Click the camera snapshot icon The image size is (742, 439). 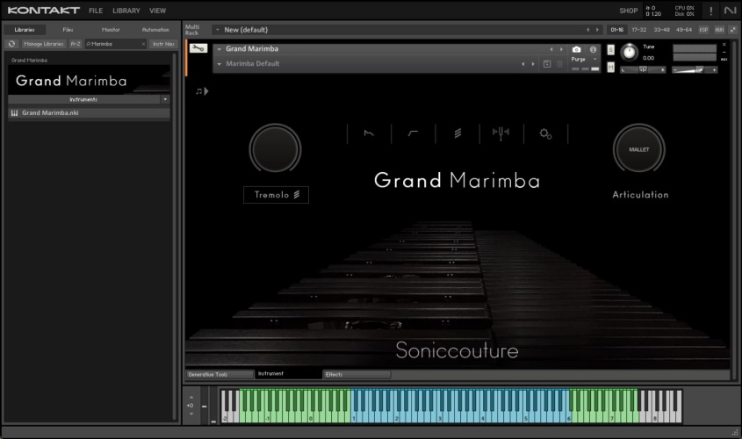tap(576, 49)
